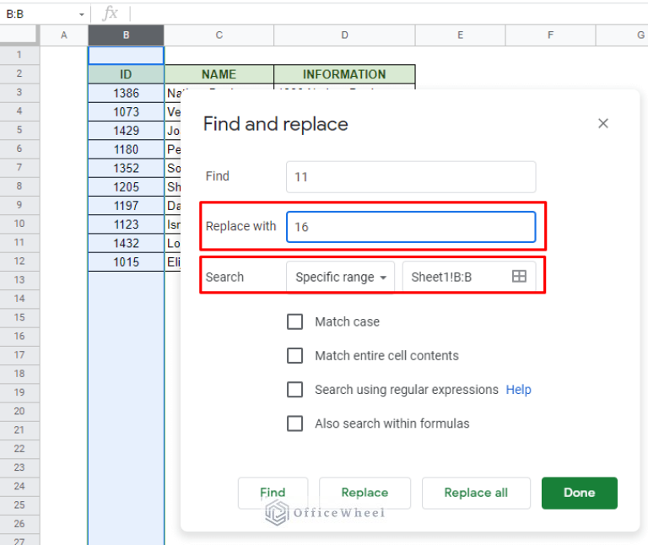
Task: Check Also search within formulas
Action: coord(294,424)
